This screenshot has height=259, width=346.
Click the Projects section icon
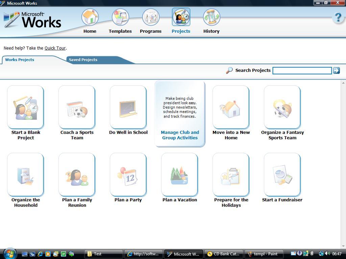pos(181,17)
